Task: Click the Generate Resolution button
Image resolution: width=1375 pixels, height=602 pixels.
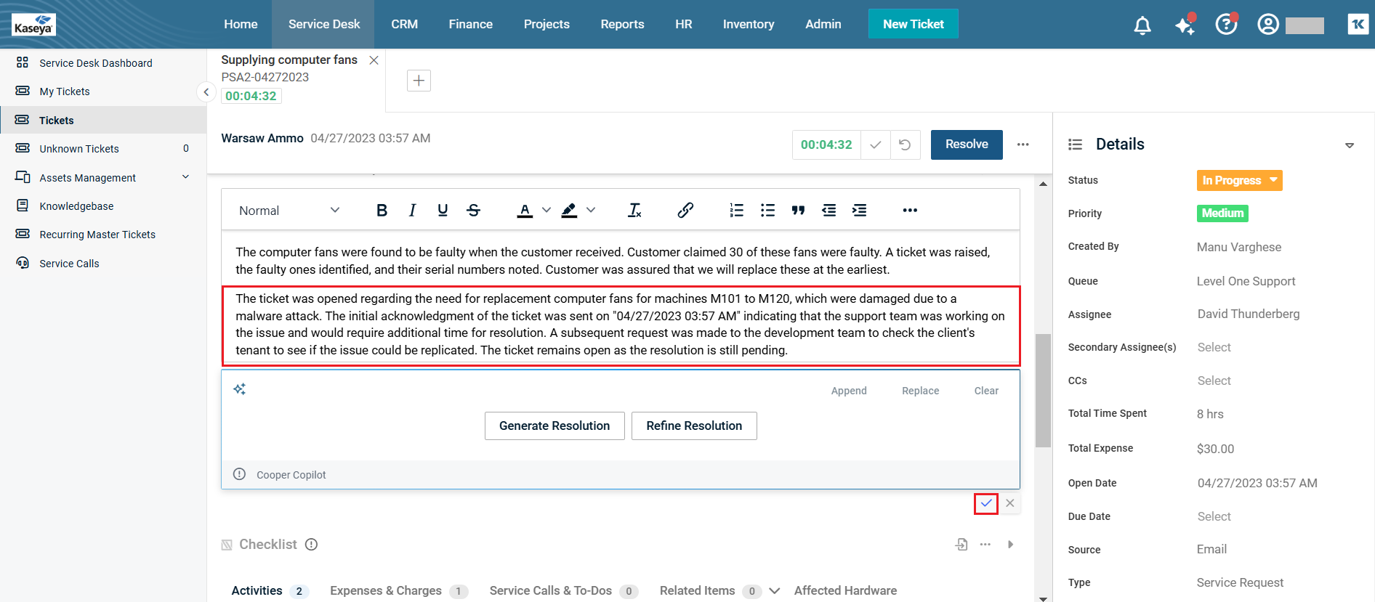Action: pyautogui.click(x=554, y=426)
